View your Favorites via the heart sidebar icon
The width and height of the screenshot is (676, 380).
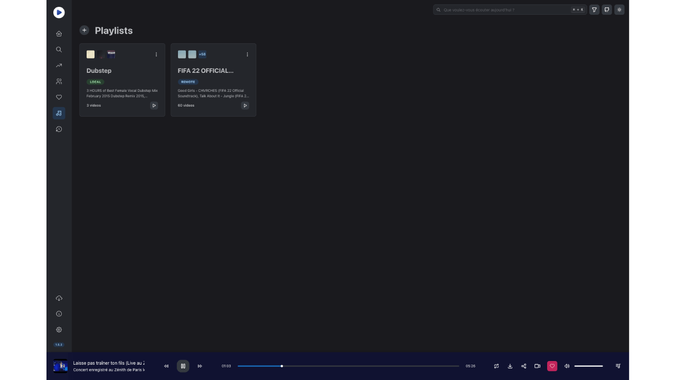(59, 97)
